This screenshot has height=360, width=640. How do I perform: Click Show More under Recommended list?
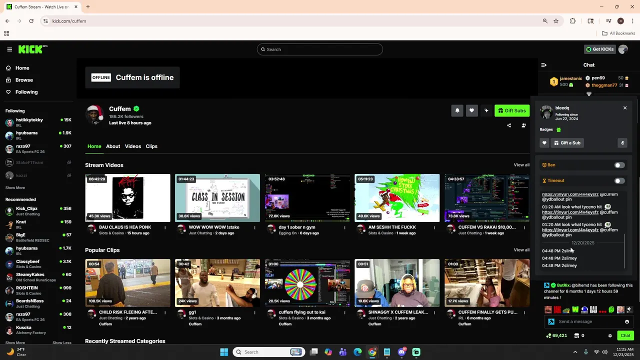point(15,343)
